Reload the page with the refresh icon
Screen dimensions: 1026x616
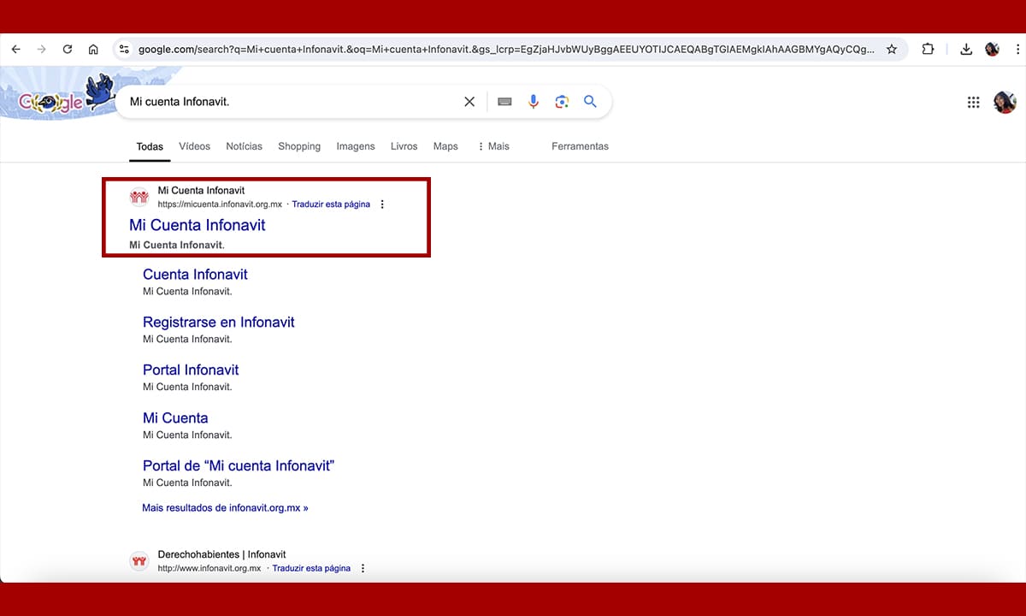tap(68, 50)
